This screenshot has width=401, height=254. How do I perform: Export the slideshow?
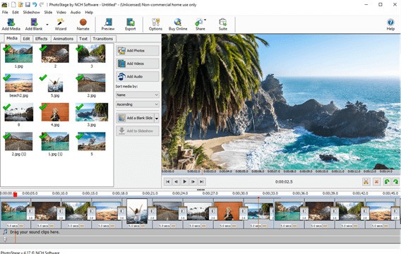(131, 25)
